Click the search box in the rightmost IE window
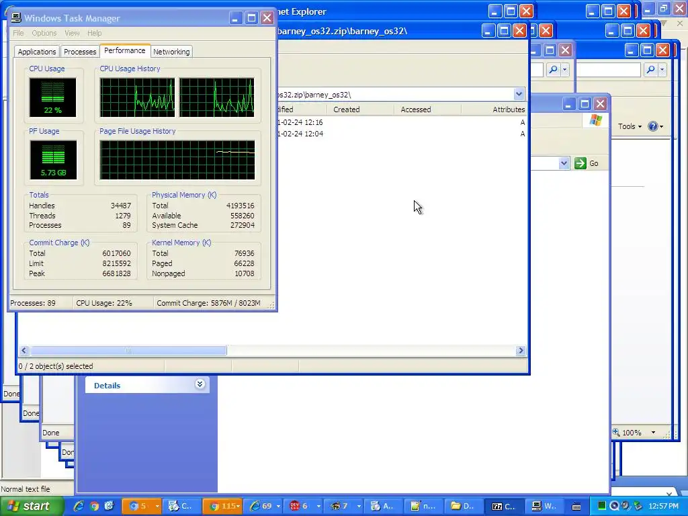 tap(608, 69)
